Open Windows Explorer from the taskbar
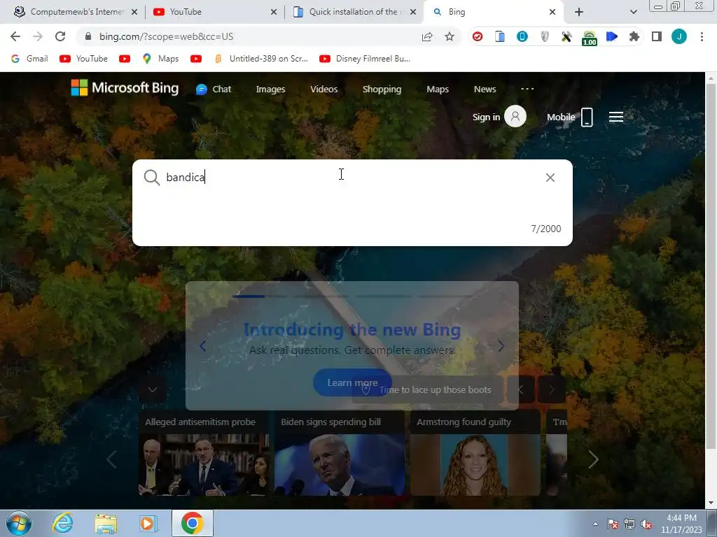The image size is (717, 537). point(106,523)
